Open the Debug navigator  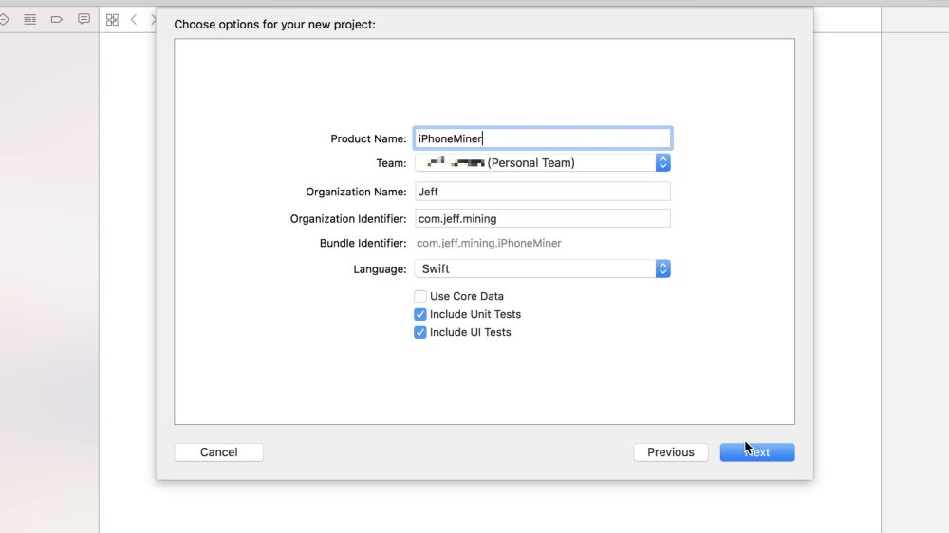point(30,19)
